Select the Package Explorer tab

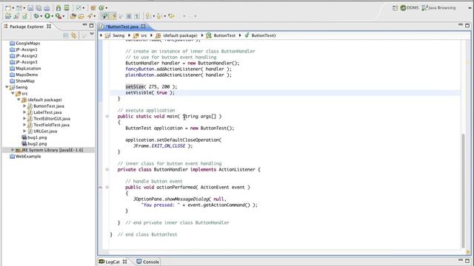click(27, 27)
